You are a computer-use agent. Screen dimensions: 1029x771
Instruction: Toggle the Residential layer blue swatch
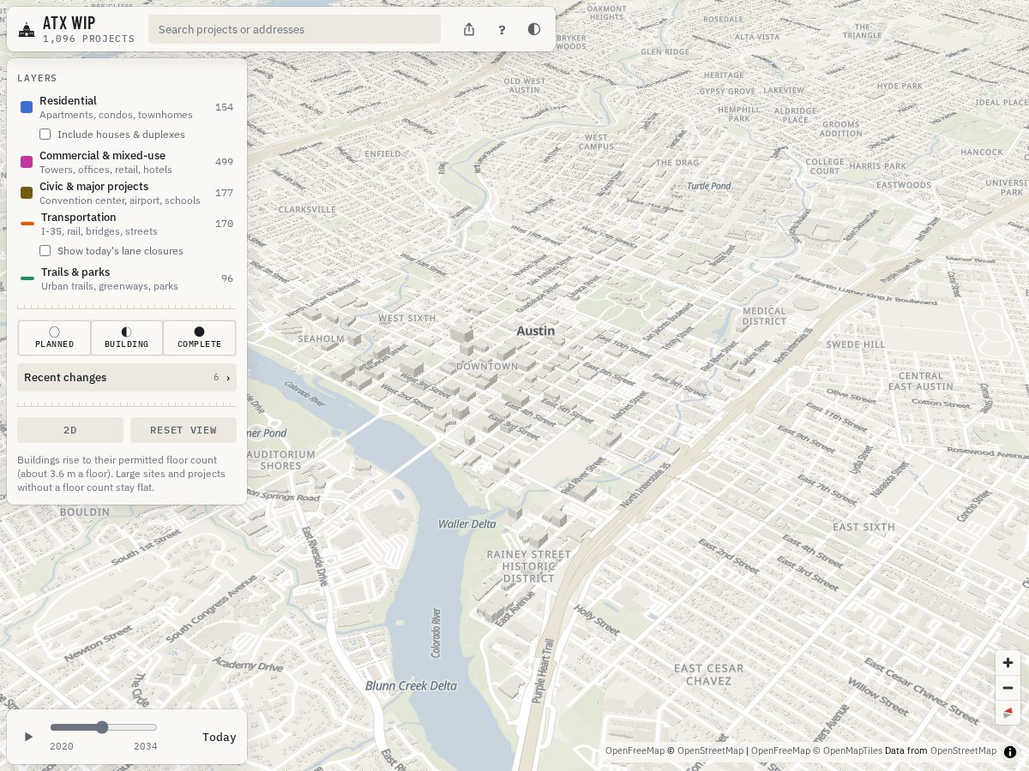coord(27,107)
